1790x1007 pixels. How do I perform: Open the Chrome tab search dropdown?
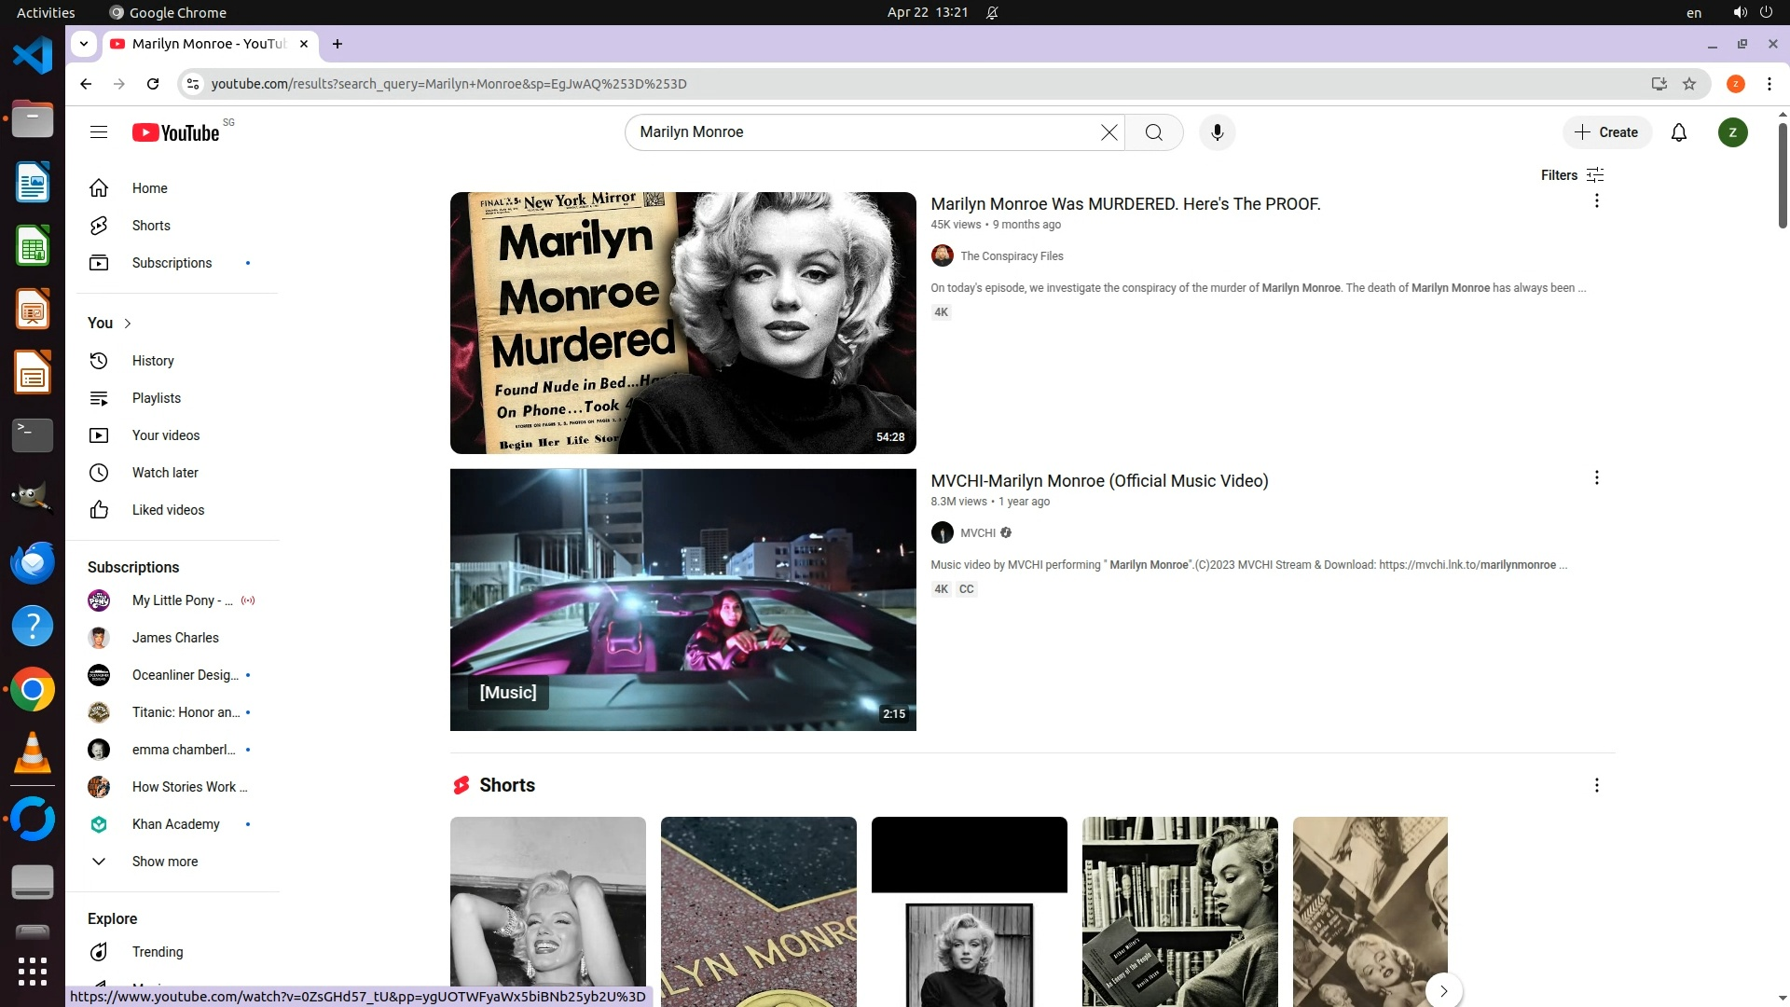tap(84, 44)
